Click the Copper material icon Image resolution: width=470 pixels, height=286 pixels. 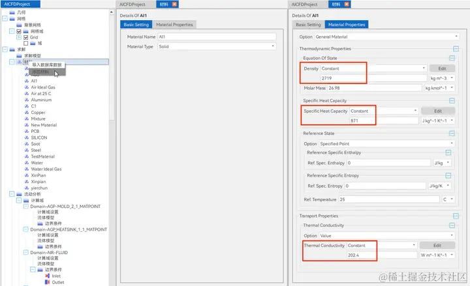[26, 113]
